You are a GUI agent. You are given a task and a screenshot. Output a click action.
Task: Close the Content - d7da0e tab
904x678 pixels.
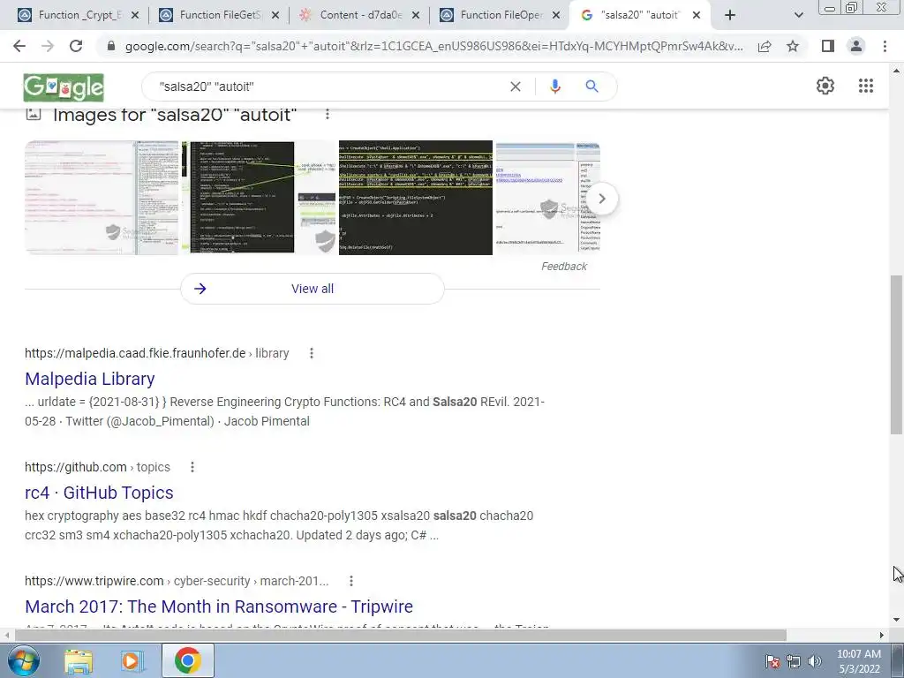click(416, 16)
